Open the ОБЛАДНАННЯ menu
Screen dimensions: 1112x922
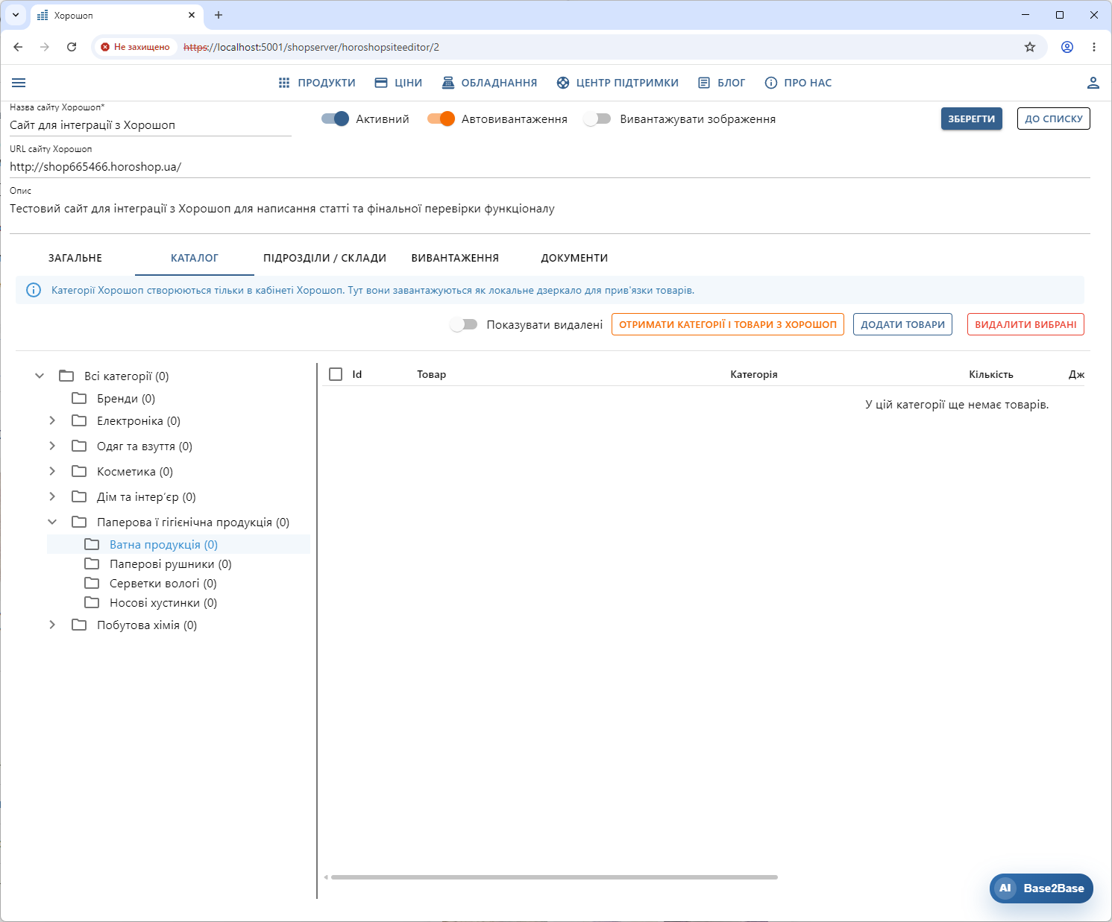(489, 83)
